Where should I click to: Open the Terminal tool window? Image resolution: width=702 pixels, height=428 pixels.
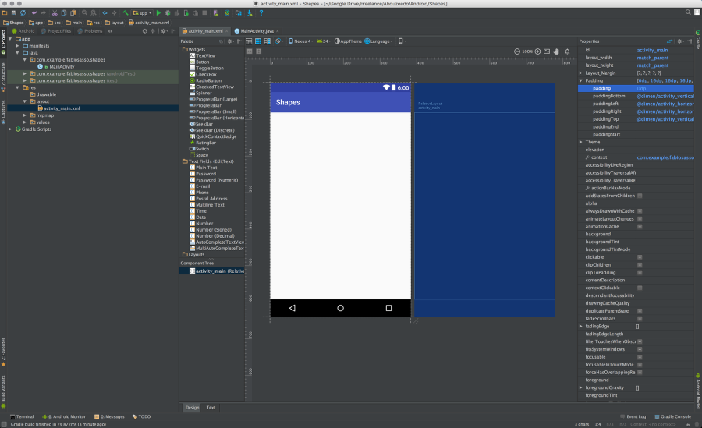click(22, 417)
